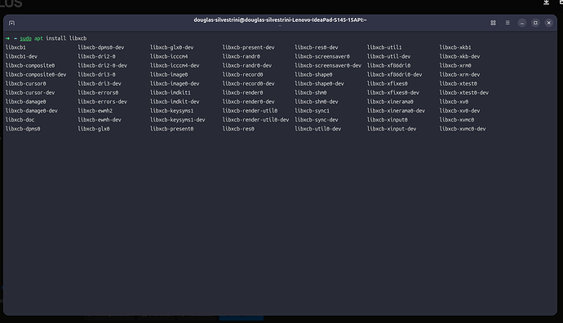Close the terminal window
Screen dimensions: 563x323
pyautogui.click(x=548, y=23)
